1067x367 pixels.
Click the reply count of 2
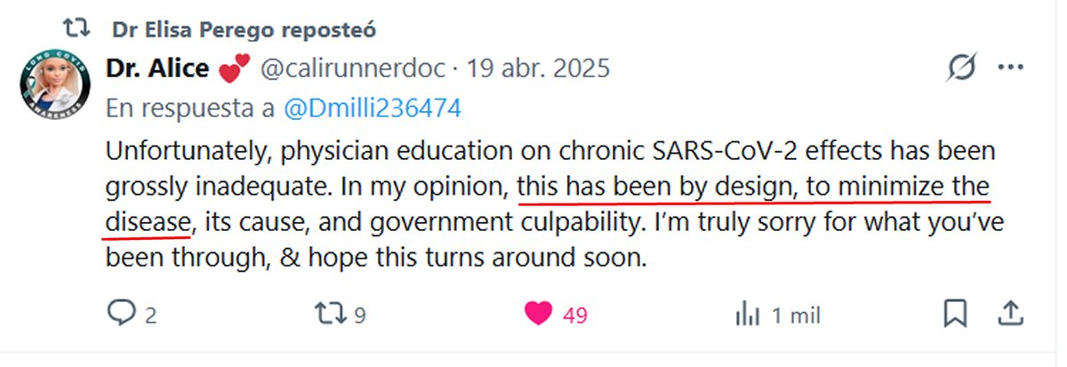pyautogui.click(x=151, y=315)
